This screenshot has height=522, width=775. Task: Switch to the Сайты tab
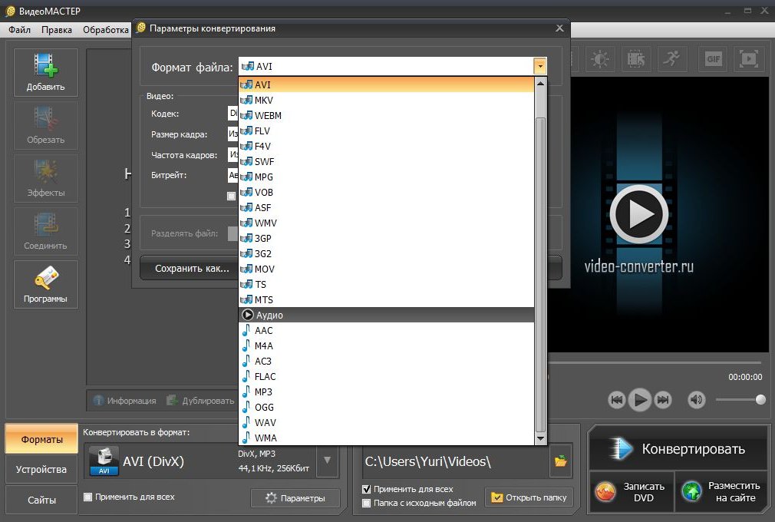click(x=41, y=500)
